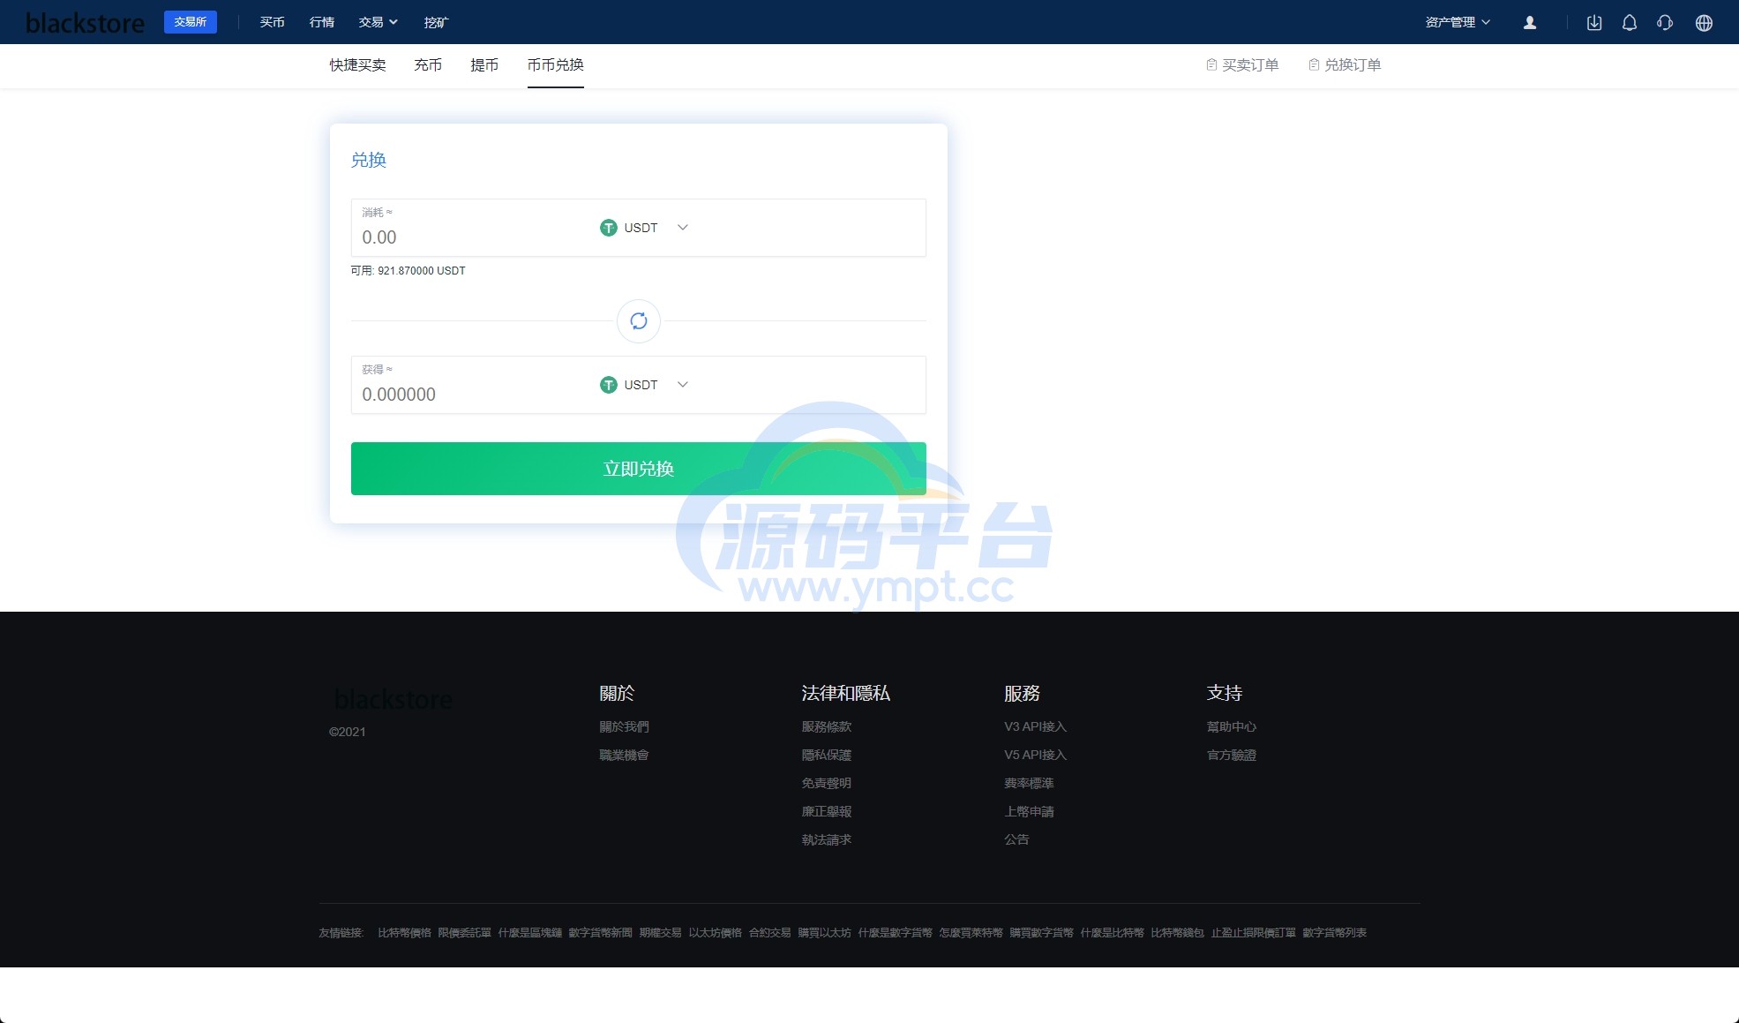Image resolution: width=1739 pixels, height=1023 pixels.
Task: Click friendly link 限價委託單
Action: click(x=464, y=933)
